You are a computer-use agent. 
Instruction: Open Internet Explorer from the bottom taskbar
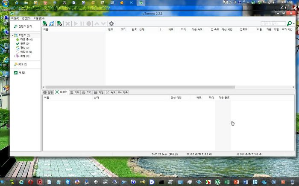coord(21,182)
